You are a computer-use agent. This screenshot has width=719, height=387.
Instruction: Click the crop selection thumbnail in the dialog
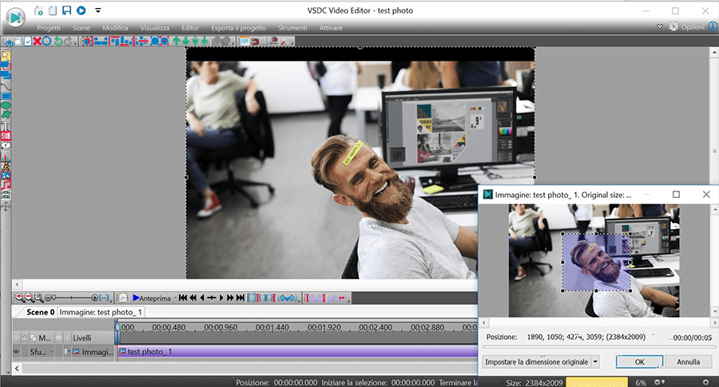[x=596, y=263]
